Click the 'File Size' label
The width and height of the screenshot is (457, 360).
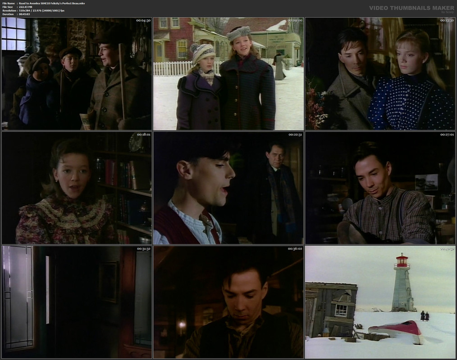(8, 7)
